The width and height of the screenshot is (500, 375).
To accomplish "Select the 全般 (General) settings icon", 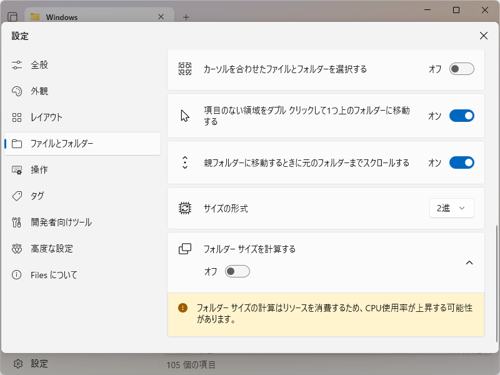I will (17, 64).
